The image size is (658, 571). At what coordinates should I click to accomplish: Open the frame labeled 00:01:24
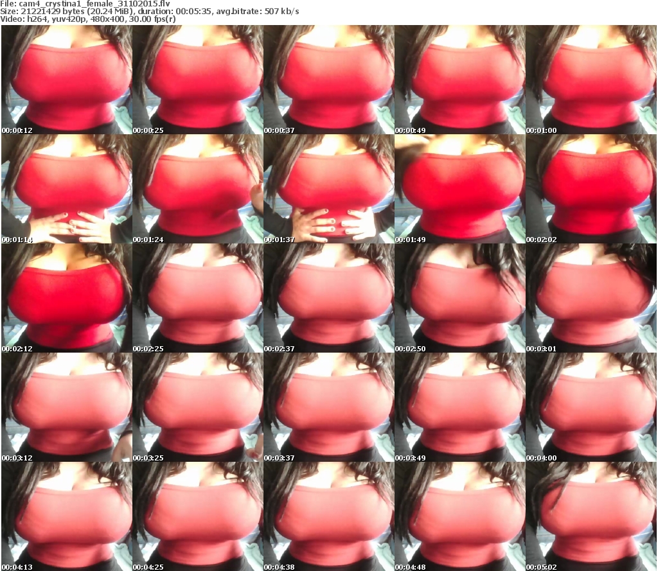pyautogui.click(x=198, y=189)
